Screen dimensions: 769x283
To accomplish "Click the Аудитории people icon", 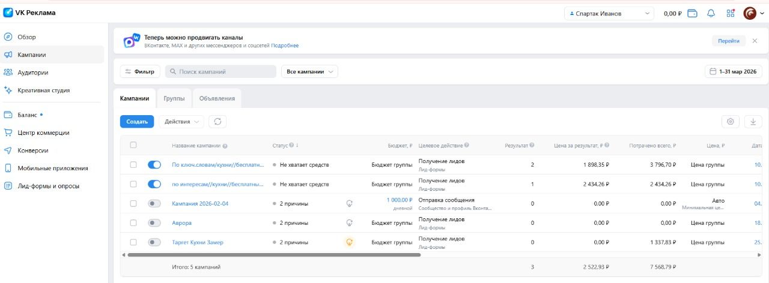I will [x=8, y=73].
